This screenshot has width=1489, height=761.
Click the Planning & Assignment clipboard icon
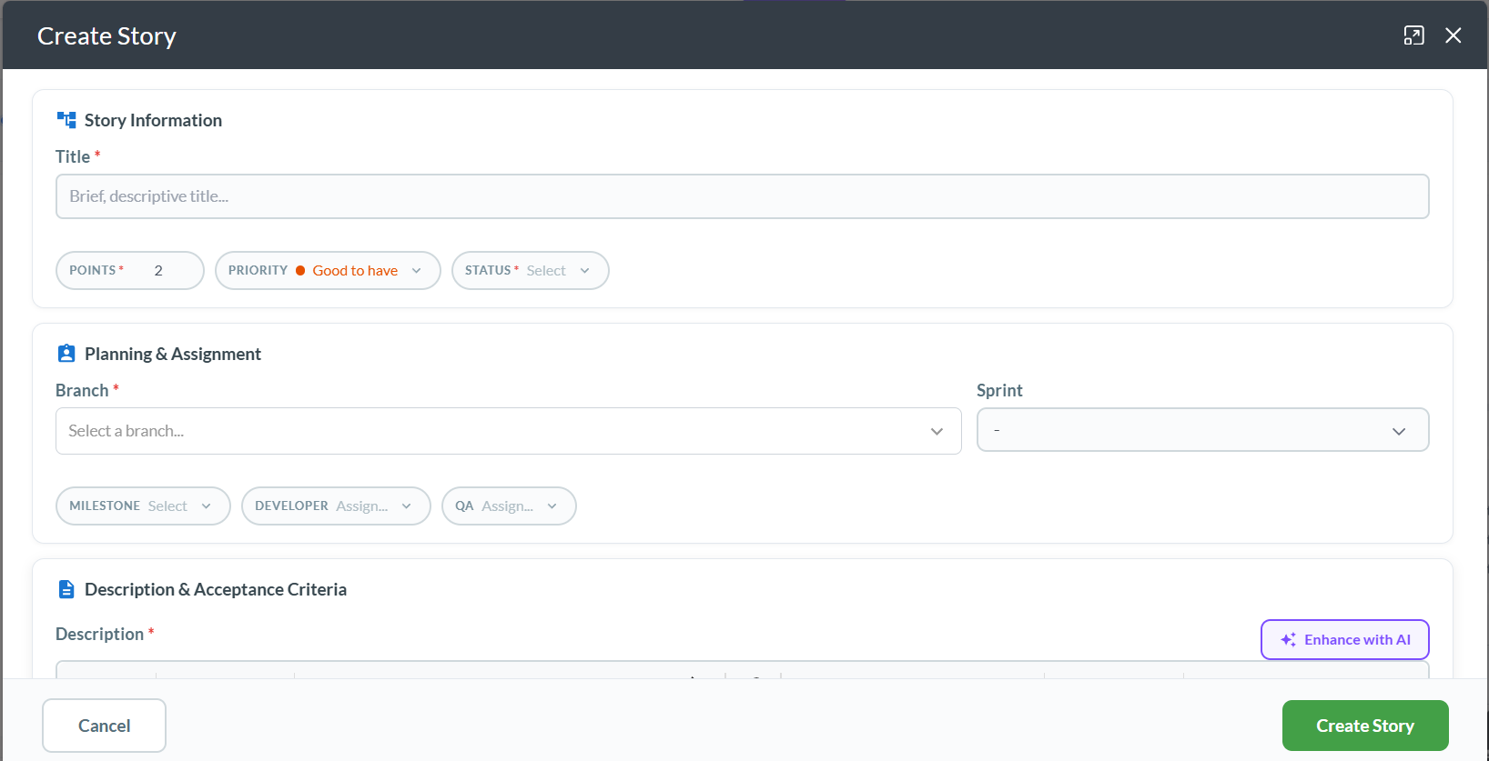(x=66, y=354)
